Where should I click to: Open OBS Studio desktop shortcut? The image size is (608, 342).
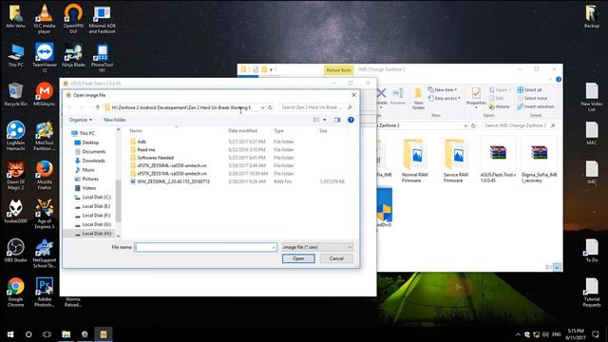[x=15, y=251]
